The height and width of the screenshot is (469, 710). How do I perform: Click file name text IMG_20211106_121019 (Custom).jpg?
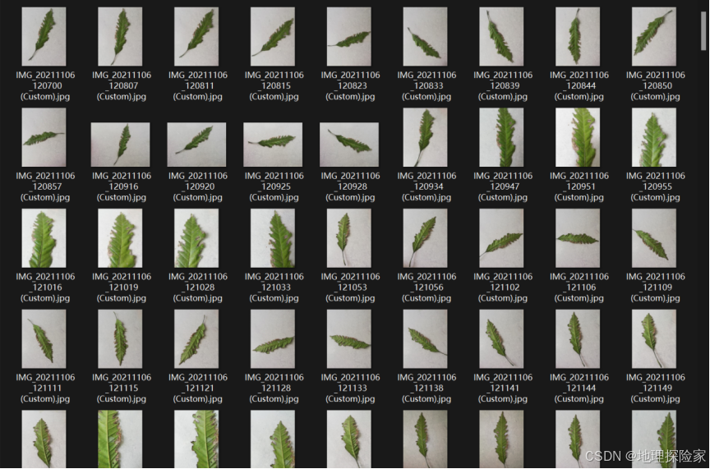[122, 287]
